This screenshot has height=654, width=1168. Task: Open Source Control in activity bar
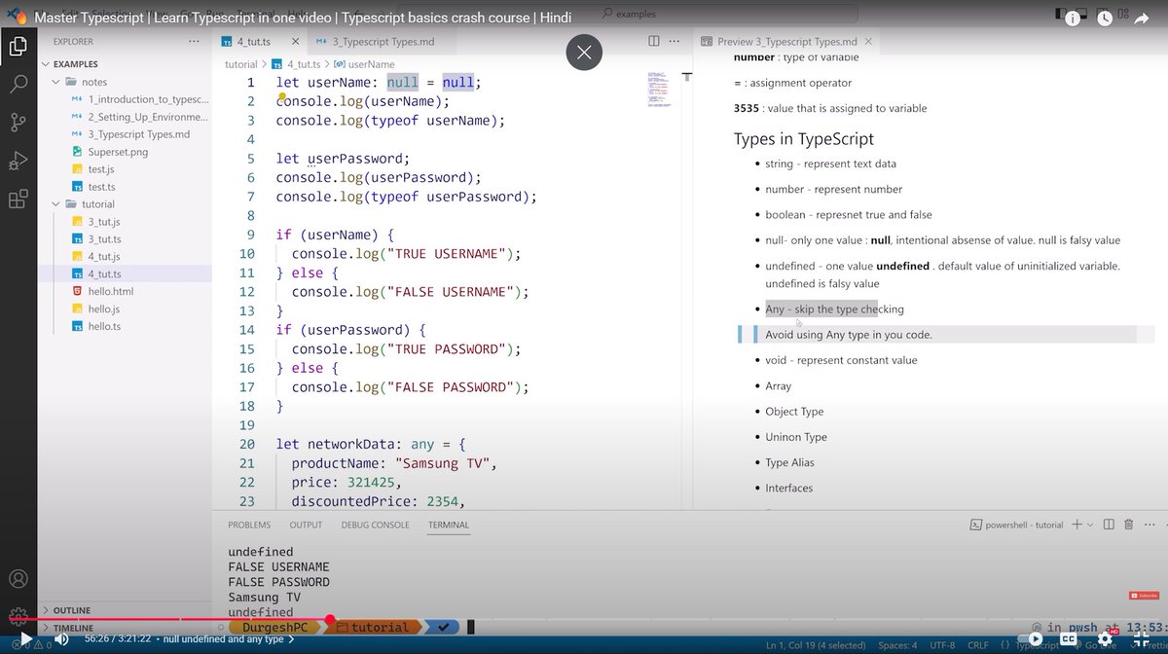(x=18, y=122)
